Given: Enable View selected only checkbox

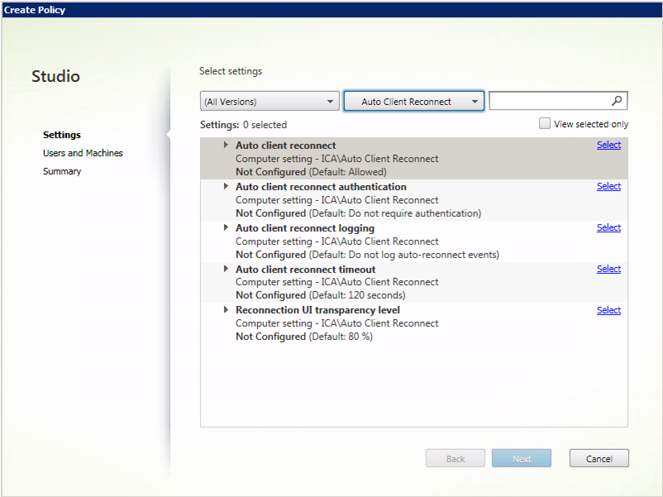Looking at the screenshot, I should click(544, 124).
